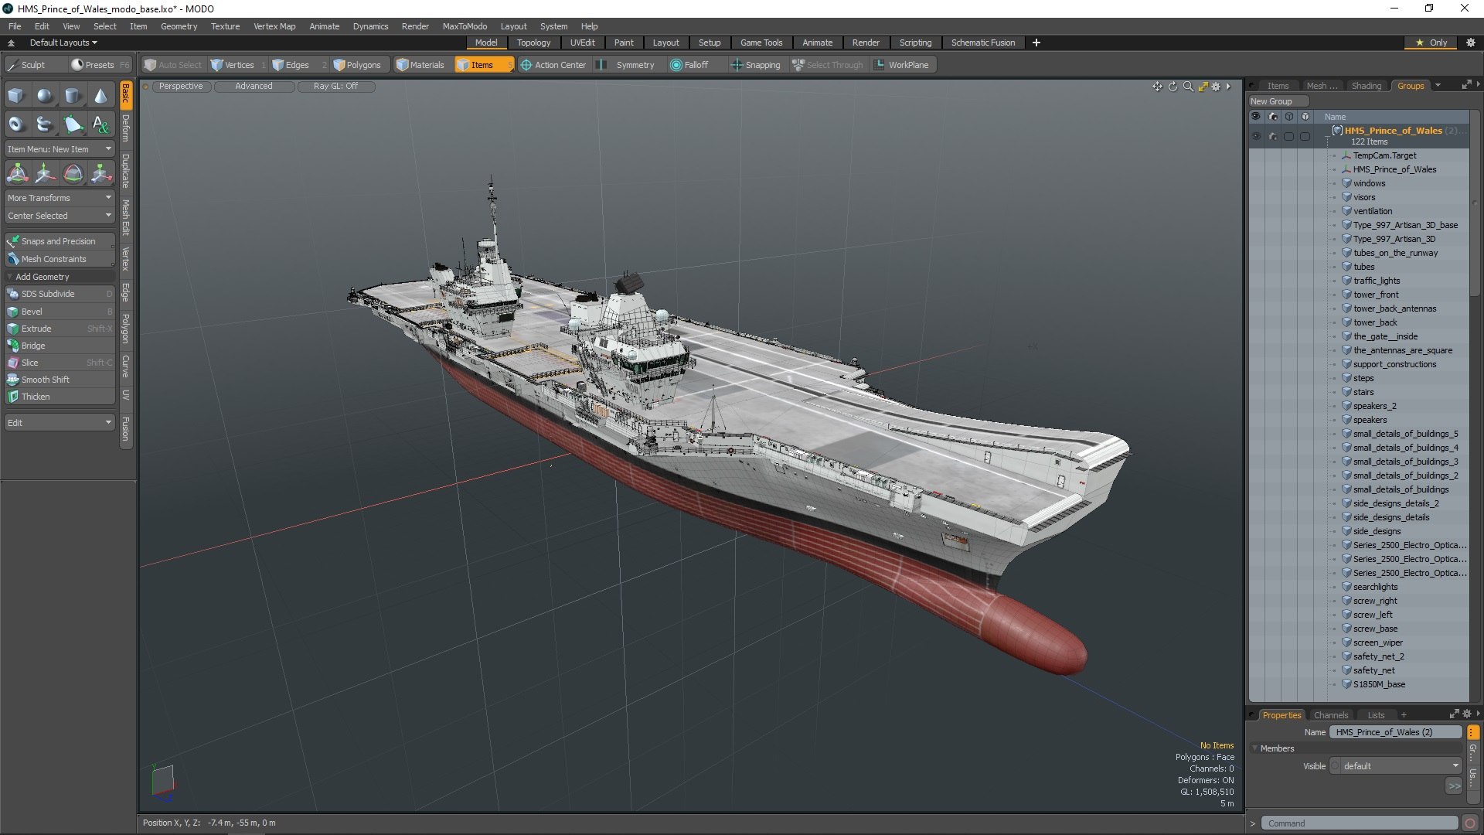
Task: Click the Mesh Constraints button
Action: [x=60, y=259]
